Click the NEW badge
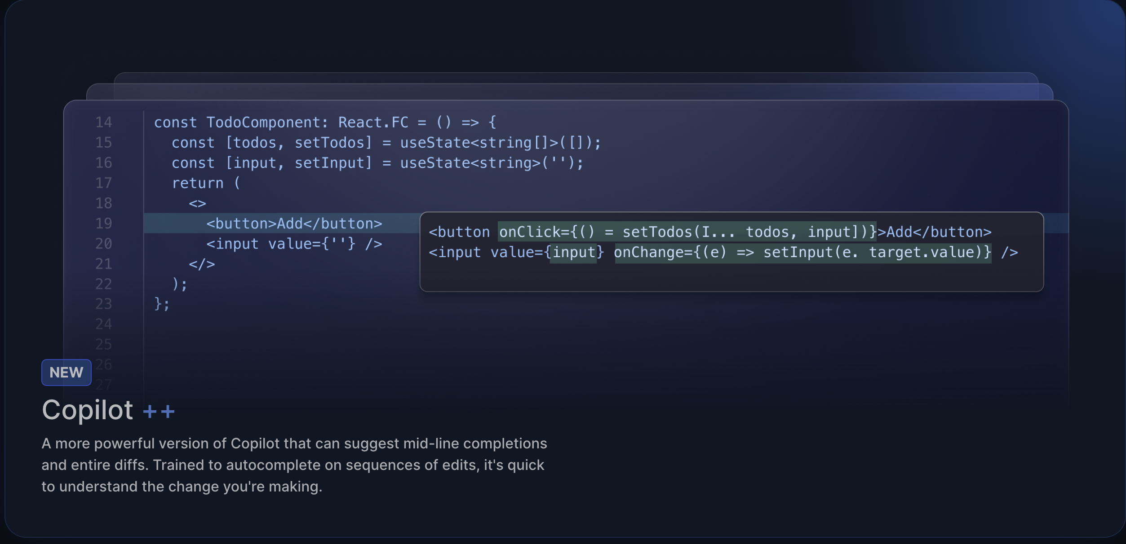Viewport: 1126px width, 544px height. coord(66,372)
